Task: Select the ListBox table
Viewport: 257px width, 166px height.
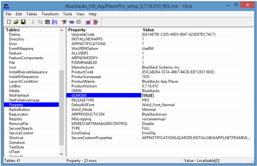Action: coord(15,86)
